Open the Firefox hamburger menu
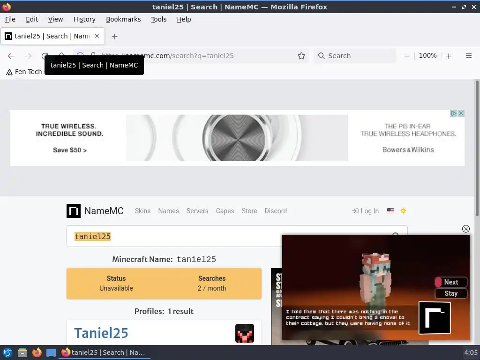The width and height of the screenshot is (480, 360). (x=468, y=56)
